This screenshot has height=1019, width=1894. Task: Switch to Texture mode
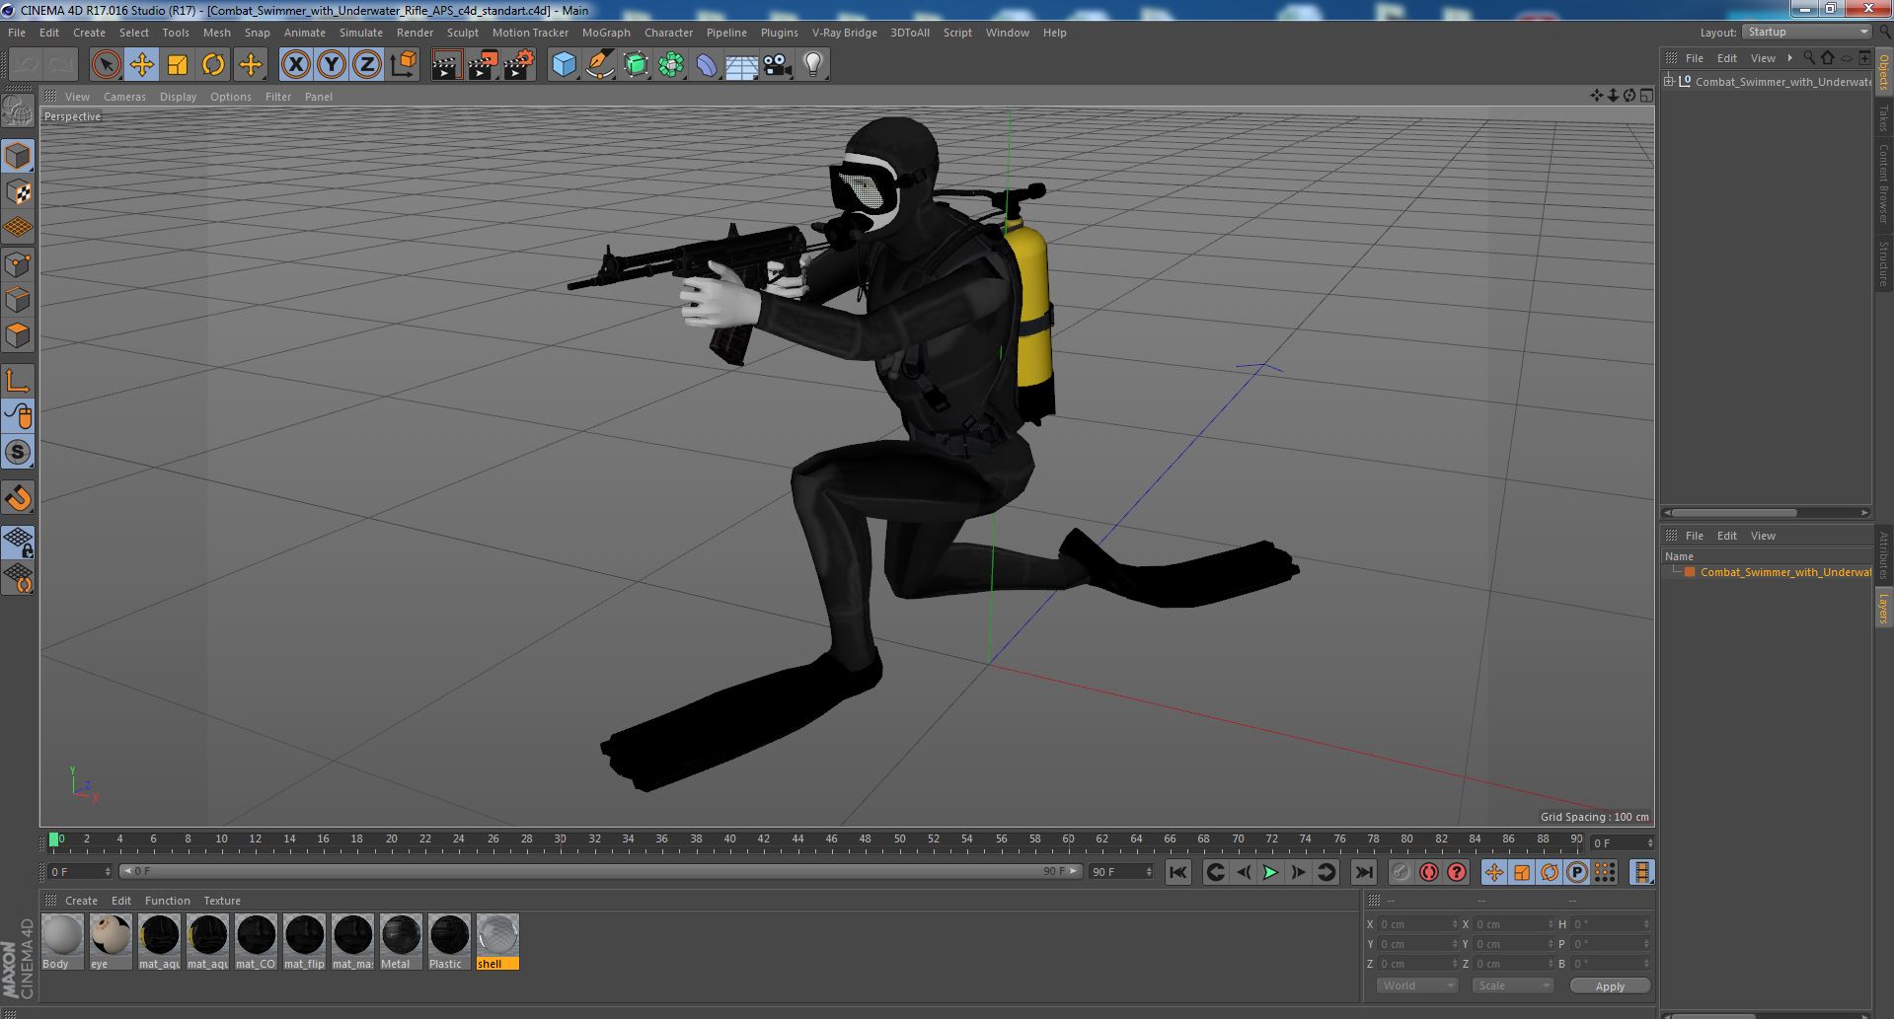(18, 192)
